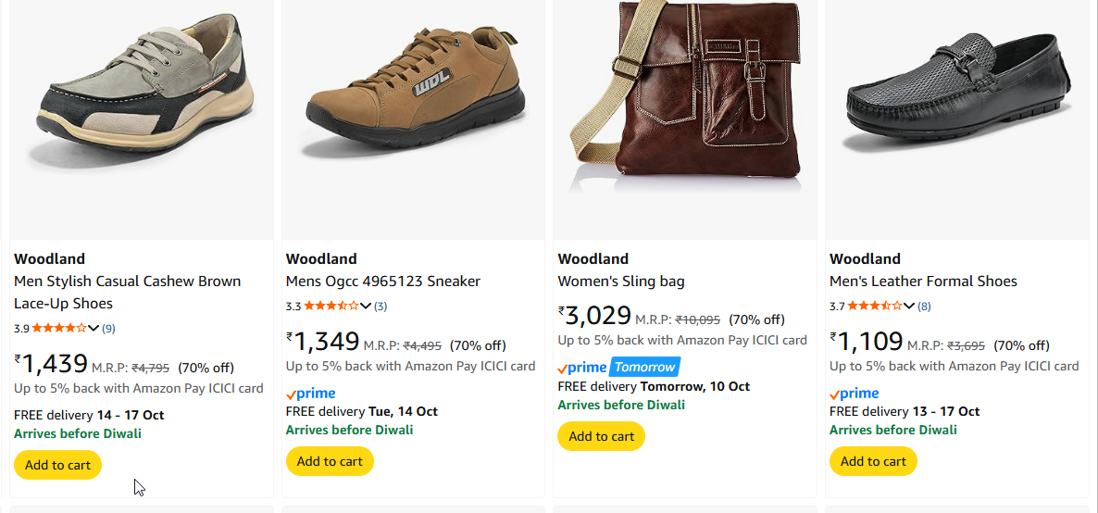
Task: Click star rating icons for Cashew Brown shoes
Action: click(x=59, y=328)
